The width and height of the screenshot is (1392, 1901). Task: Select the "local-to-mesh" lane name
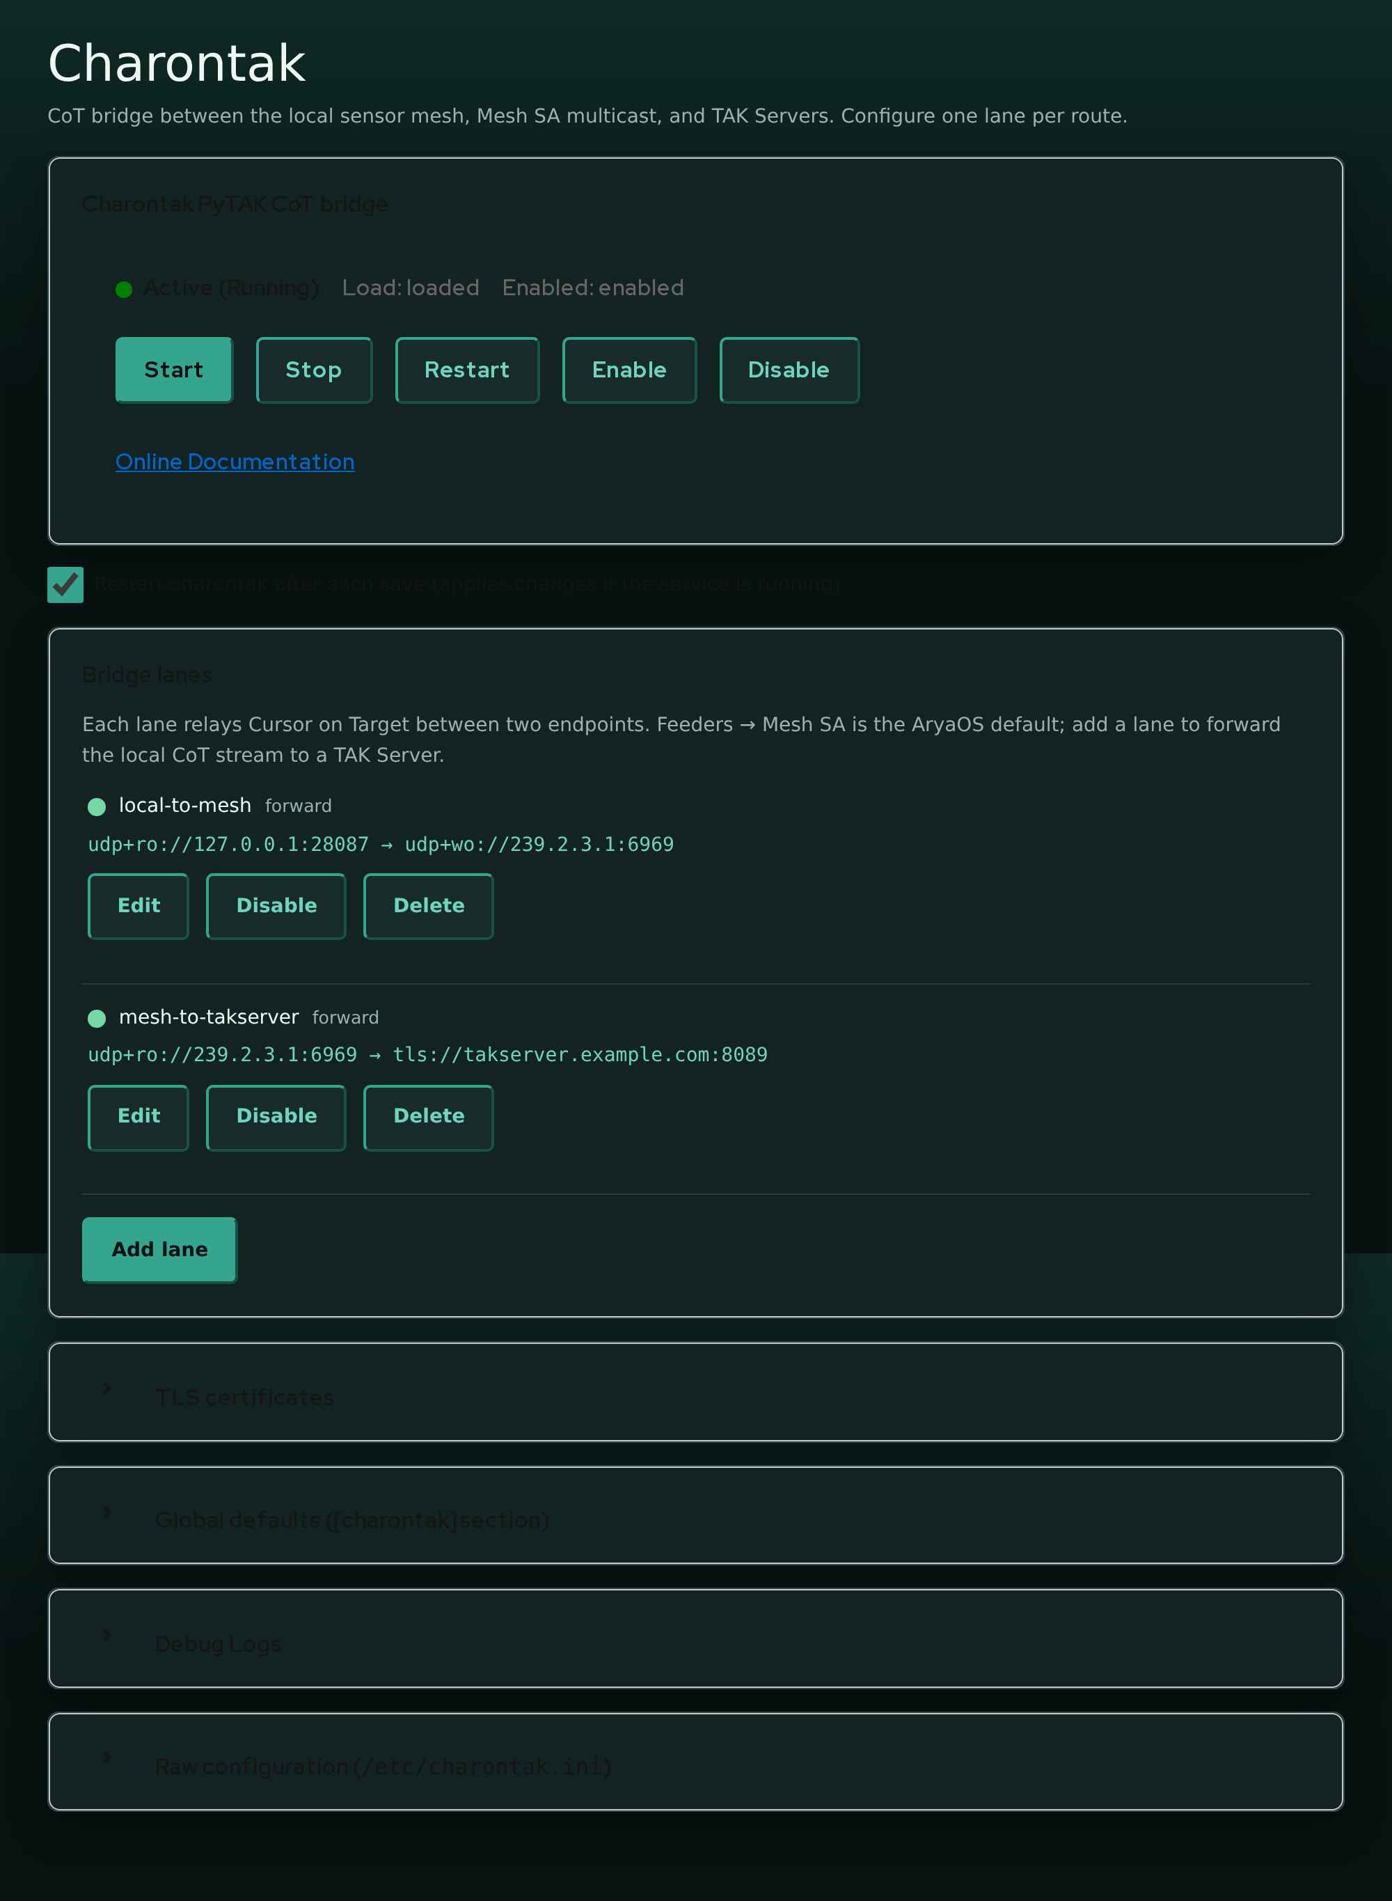point(184,805)
